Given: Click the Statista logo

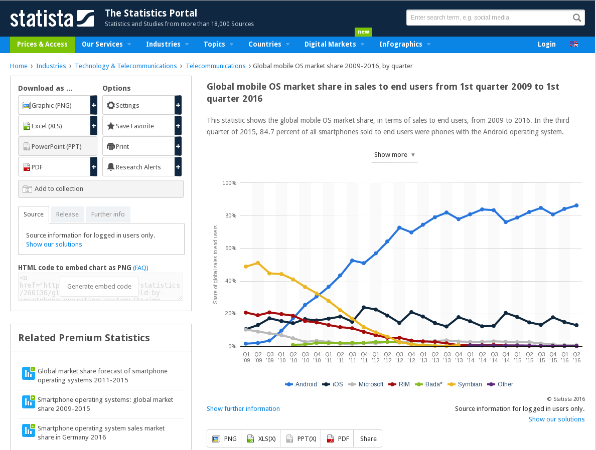Looking at the screenshot, I should tap(52, 18).
